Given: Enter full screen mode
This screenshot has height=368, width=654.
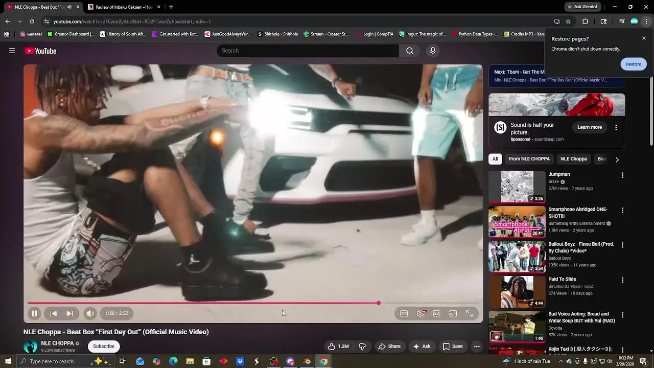Looking at the screenshot, I should tap(469, 313).
